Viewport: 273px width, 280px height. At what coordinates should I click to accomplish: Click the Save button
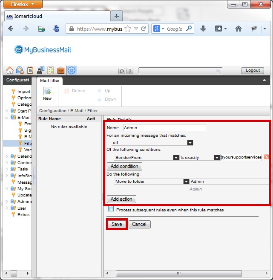[117, 224]
